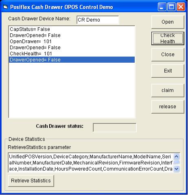
Task: Minimize the Posiflex demo window
Action: tap(162, 7)
